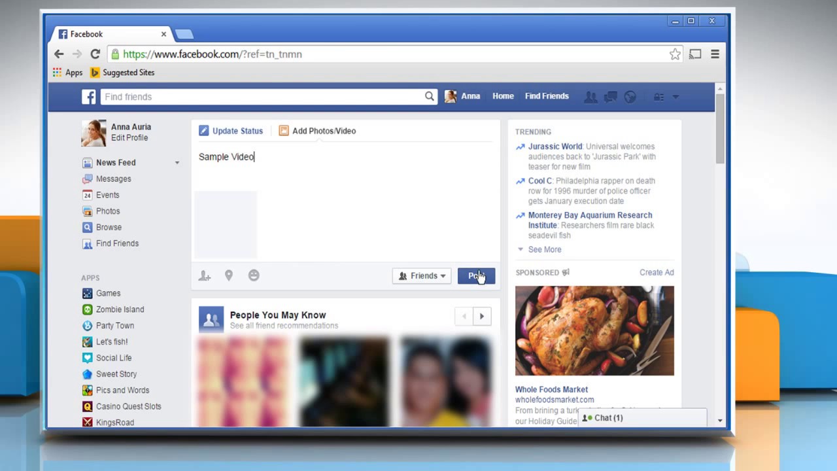Open Monterey Bay Aquarium Research Institute topic
Viewport: 837px width, 471px height.
click(x=590, y=220)
